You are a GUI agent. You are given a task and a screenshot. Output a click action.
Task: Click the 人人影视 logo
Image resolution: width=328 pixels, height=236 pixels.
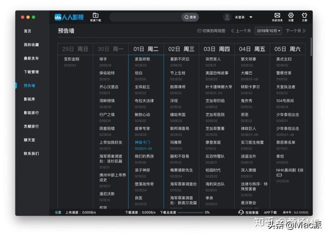69,17
